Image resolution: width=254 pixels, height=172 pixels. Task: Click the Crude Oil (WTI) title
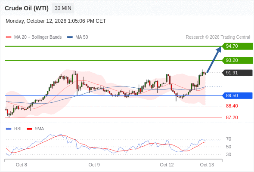[x=27, y=8]
